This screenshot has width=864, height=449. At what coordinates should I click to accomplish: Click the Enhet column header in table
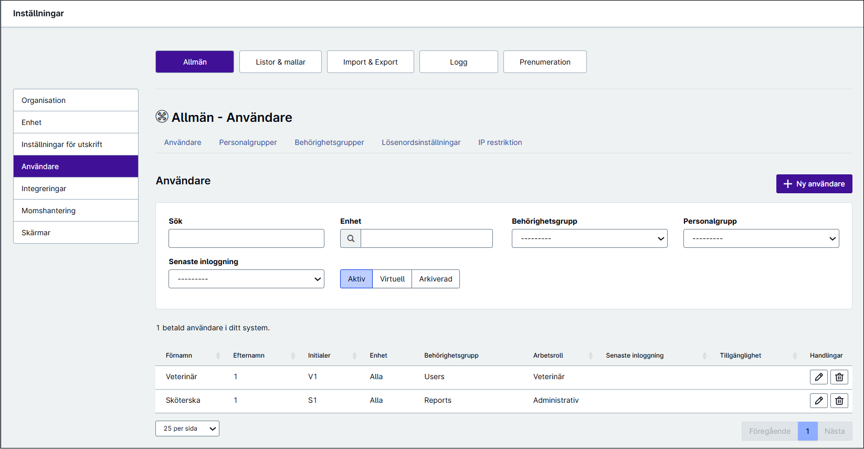coord(378,356)
